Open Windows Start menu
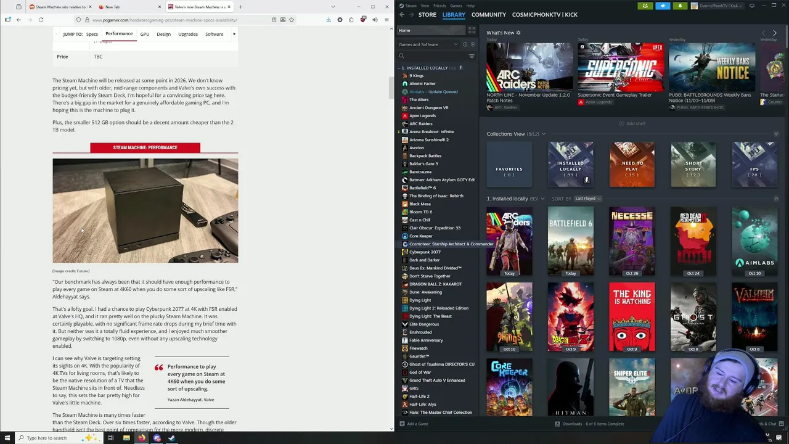The width and height of the screenshot is (789, 444). click(x=7, y=438)
